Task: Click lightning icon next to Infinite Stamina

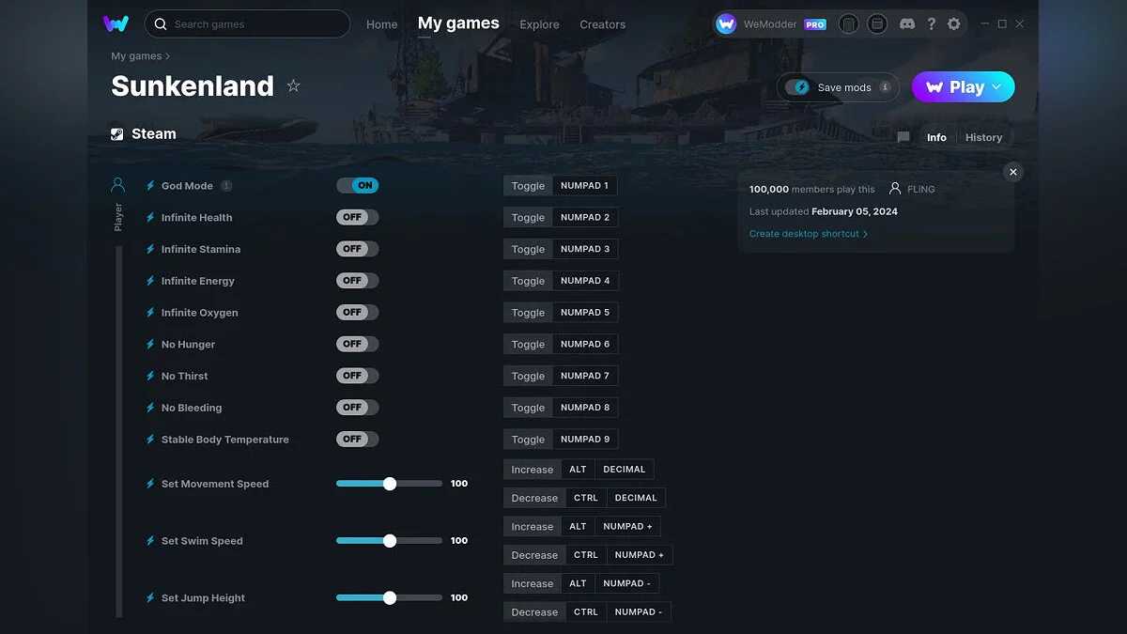Action: (x=150, y=249)
